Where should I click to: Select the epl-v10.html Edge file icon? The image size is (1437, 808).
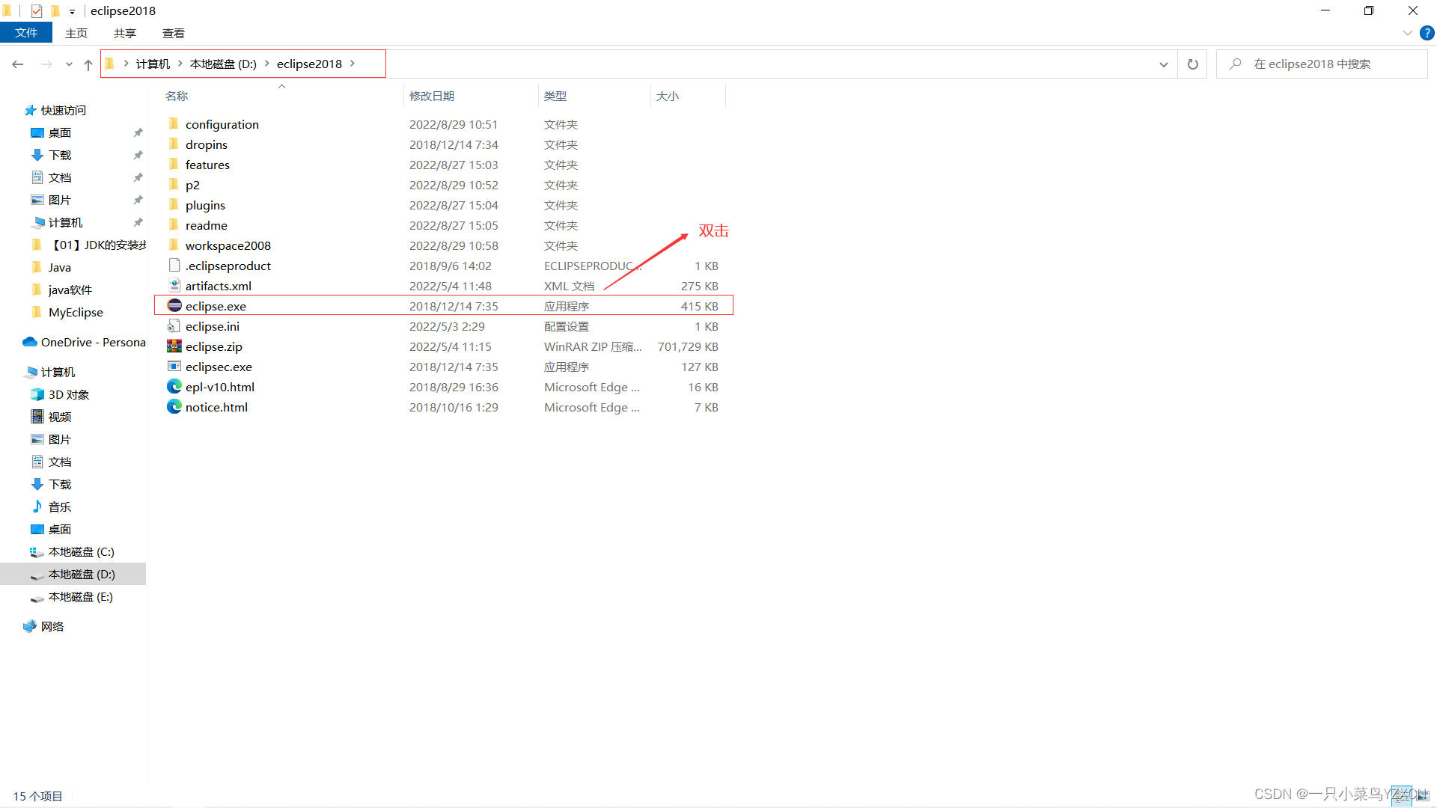point(174,387)
